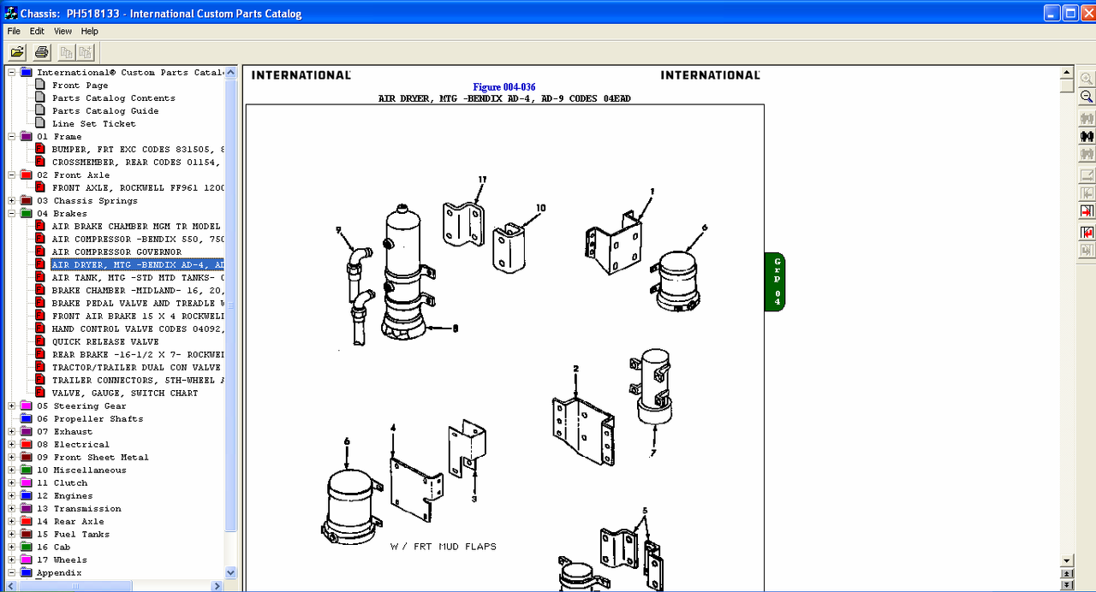Collapse the 04 Brakes tree node
The height and width of the screenshot is (592, 1096).
tap(12, 214)
